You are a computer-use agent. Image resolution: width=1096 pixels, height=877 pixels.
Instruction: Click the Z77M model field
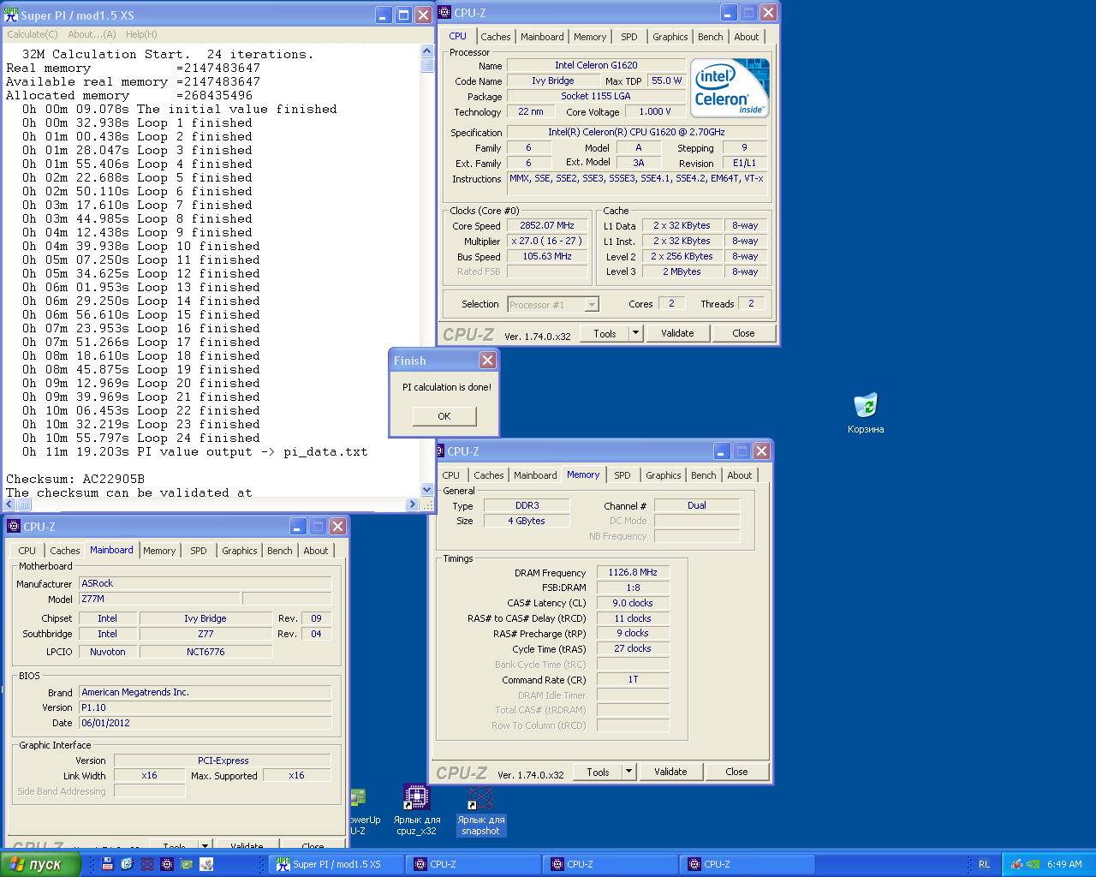point(159,599)
